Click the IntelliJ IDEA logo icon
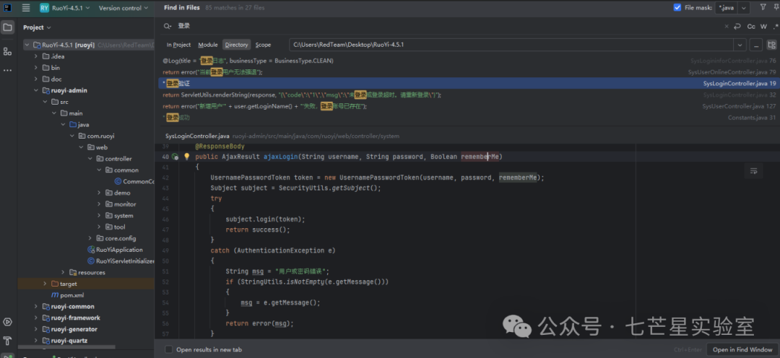 tap(7, 8)
